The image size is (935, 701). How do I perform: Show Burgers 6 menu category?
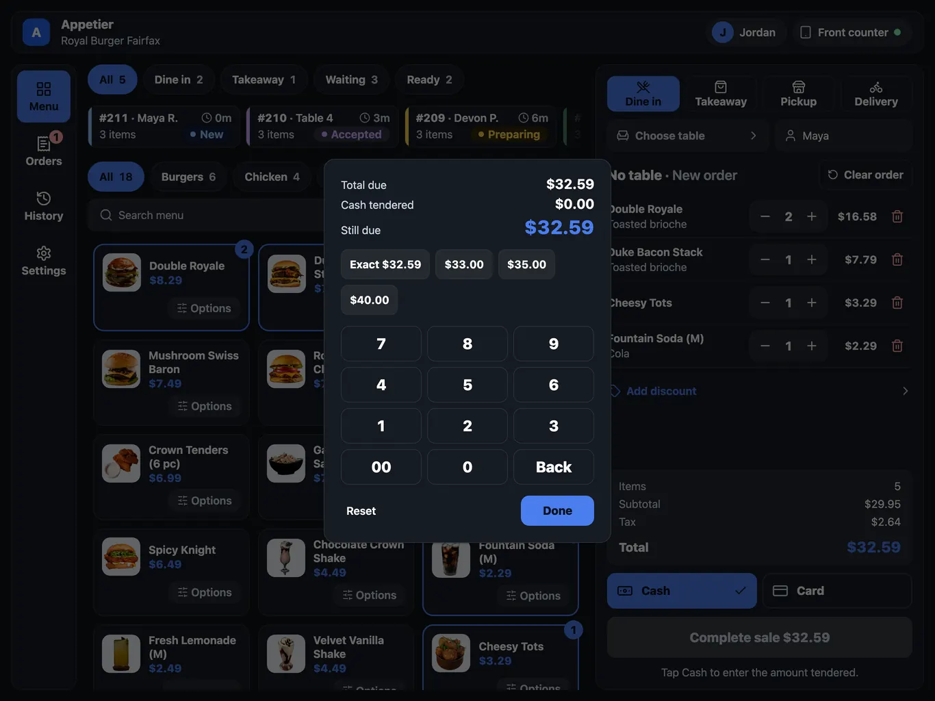(189, 177)
